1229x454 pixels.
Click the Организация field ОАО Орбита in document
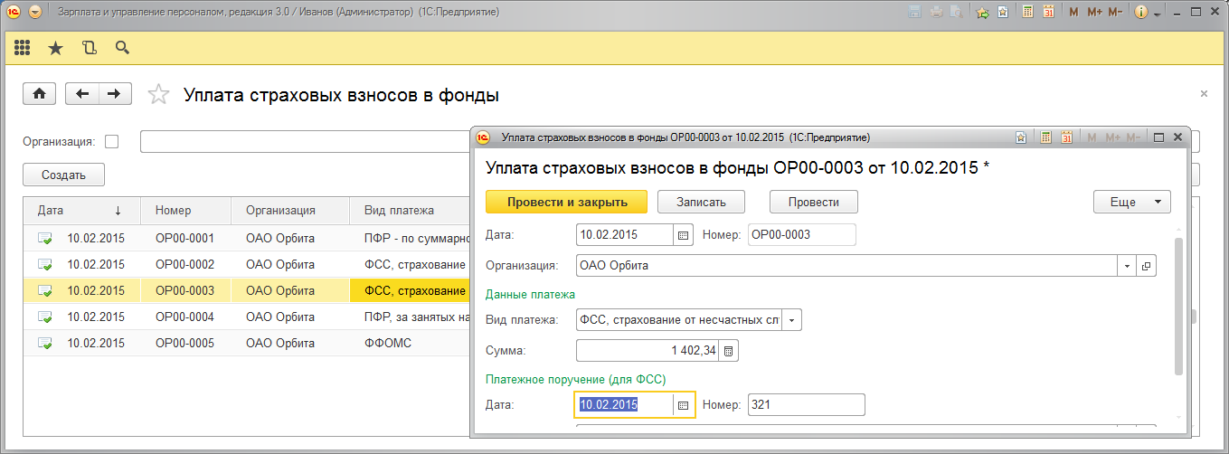pos(846,266)
